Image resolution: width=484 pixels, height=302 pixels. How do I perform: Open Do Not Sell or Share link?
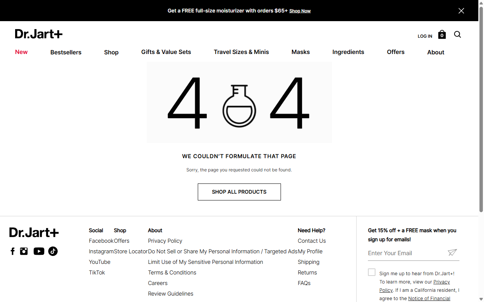click(x=223, y=251)
